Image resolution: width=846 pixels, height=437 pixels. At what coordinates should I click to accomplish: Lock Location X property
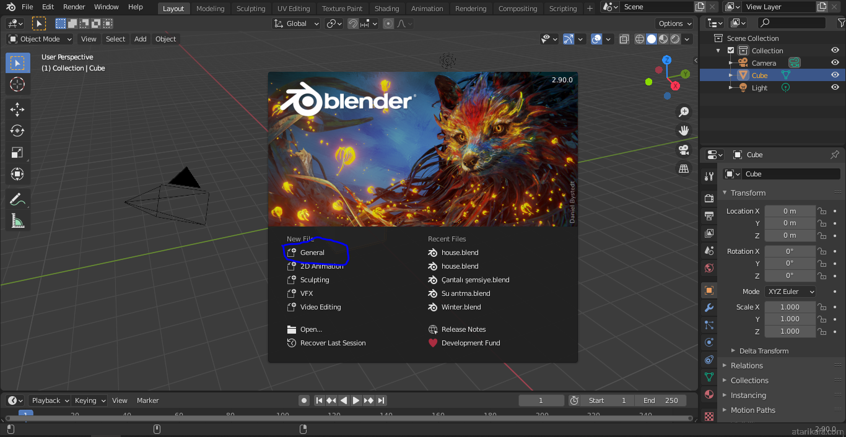click(822, 211)
